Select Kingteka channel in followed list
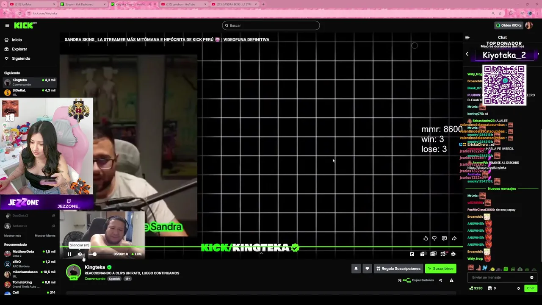The width and height of the screenshot is (542, 305). 30,82
